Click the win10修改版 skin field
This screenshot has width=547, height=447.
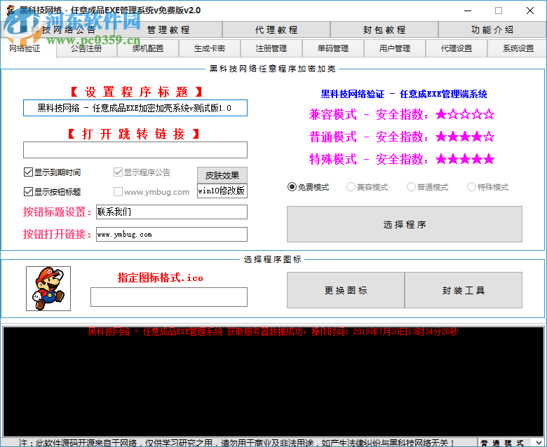pos(222,191)
